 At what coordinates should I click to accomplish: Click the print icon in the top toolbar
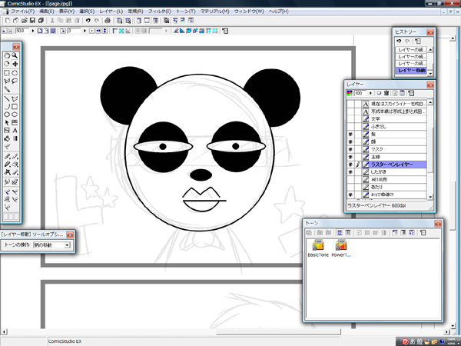(x=108, y=21)
